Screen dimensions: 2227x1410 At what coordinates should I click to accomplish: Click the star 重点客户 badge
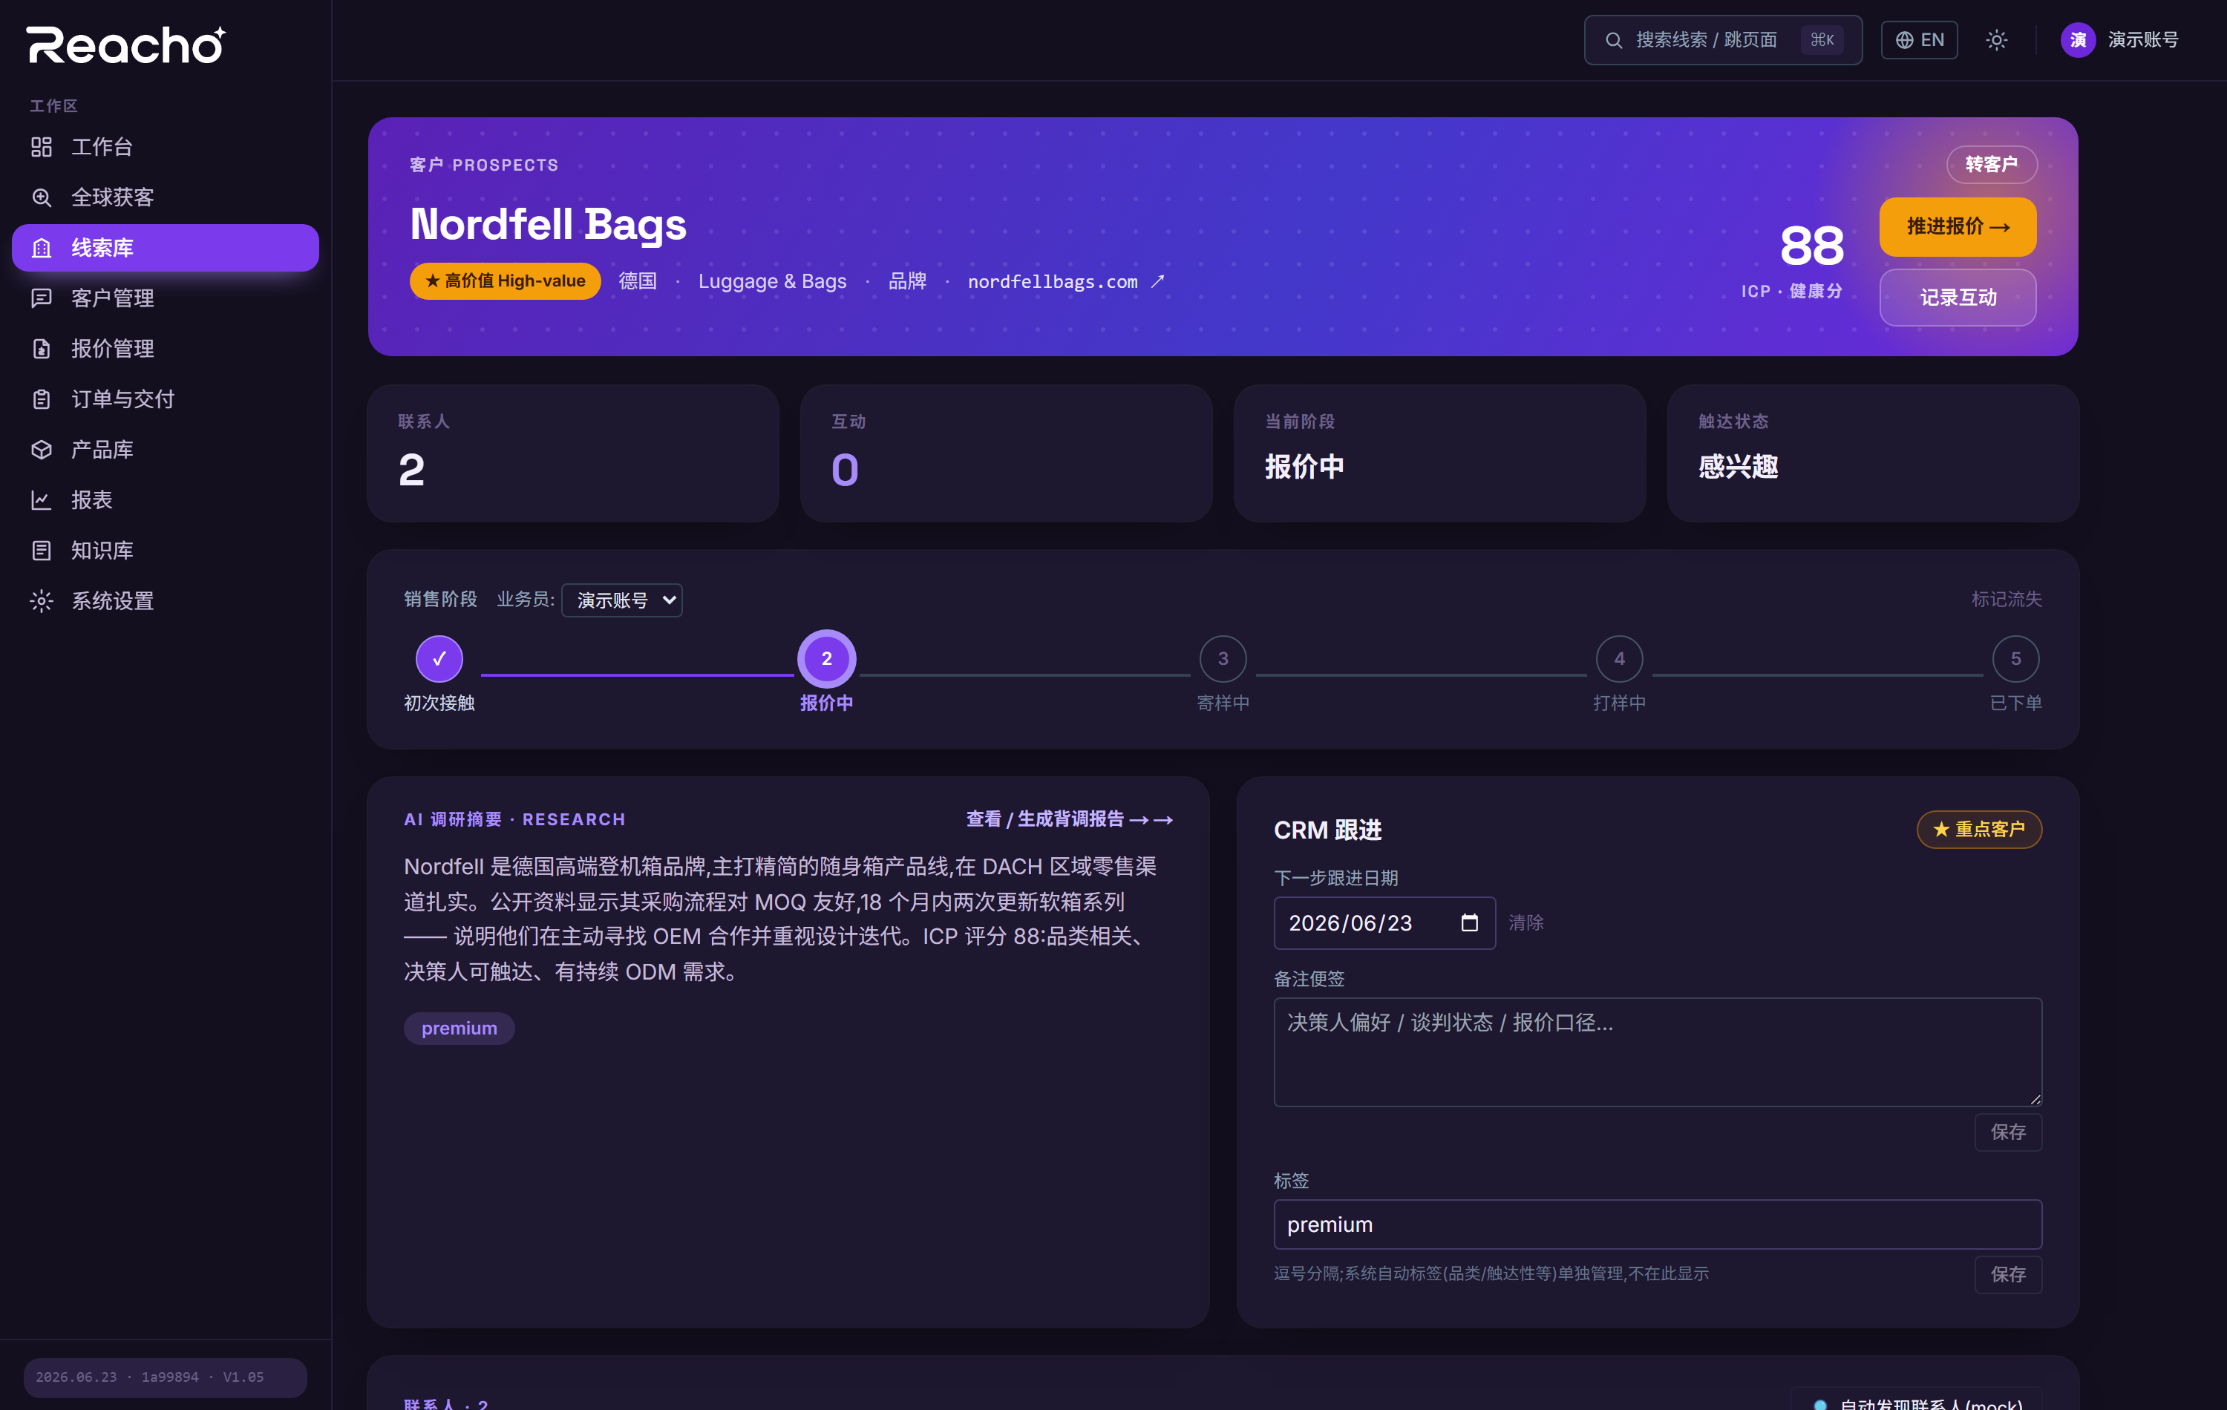click(x=1979, y=830)
